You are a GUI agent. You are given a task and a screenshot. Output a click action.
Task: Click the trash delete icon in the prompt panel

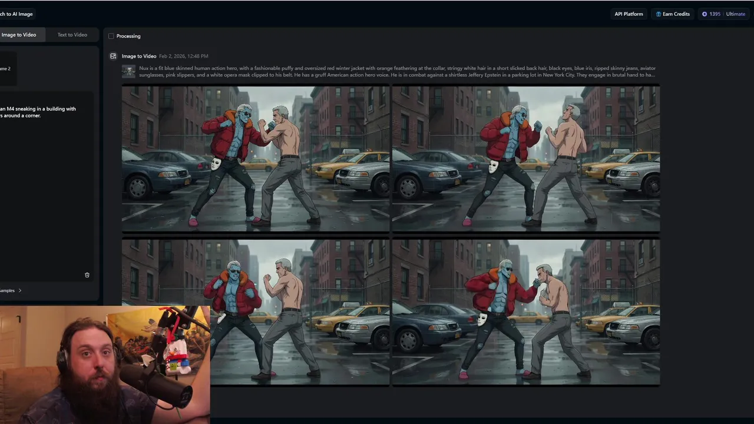(x=87, y=275)
